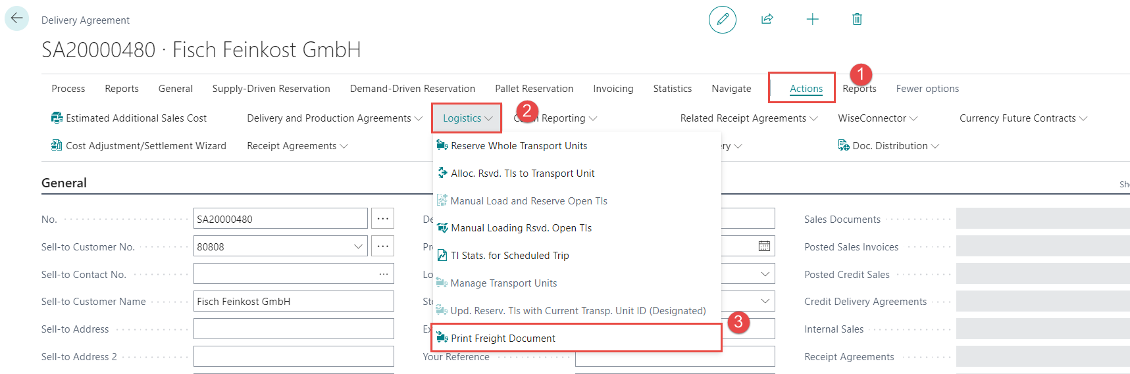Open the Statistics tab
The width and height of the screenshot is (1130, 374).
coord(672,89)
